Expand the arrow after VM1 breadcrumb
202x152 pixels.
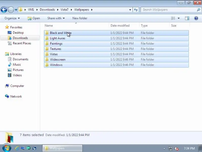click(x=37, y=10)
